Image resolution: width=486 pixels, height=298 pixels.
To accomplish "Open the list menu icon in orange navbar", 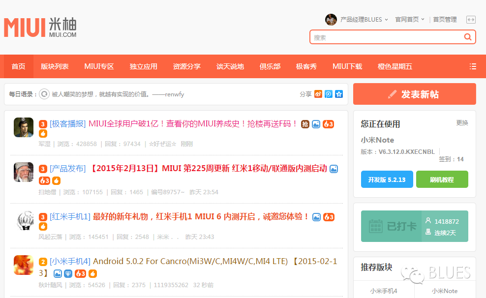I will click(473, 66).
